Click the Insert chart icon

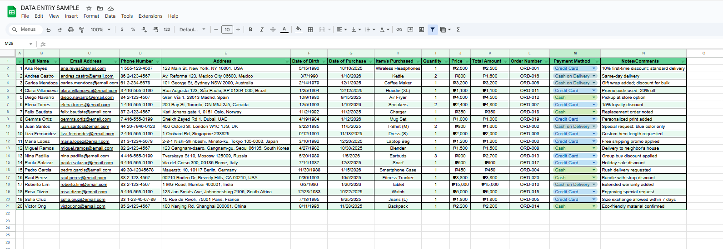tap(421, 29)
